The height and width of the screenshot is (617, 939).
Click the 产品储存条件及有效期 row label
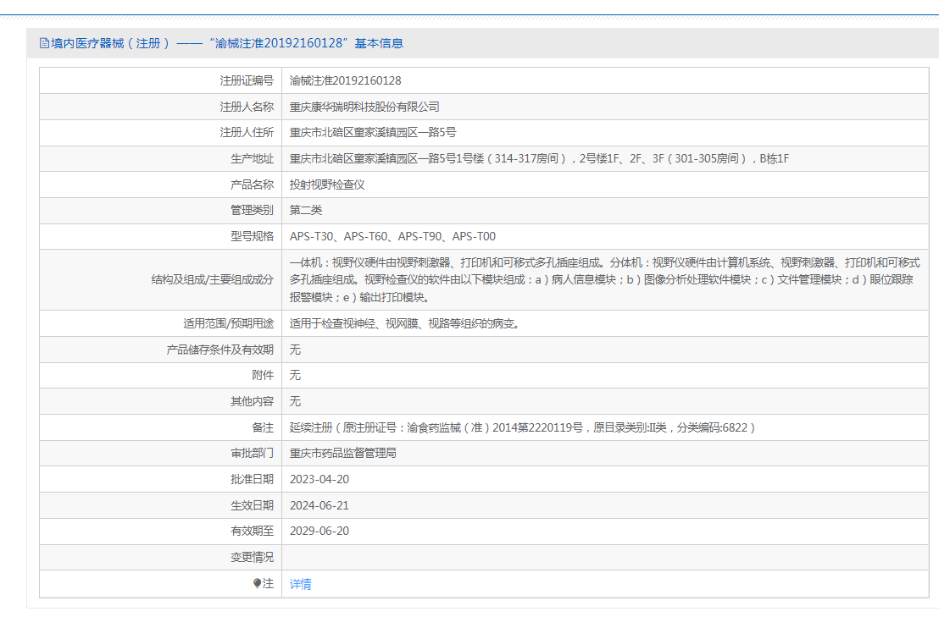click(219, 350)
